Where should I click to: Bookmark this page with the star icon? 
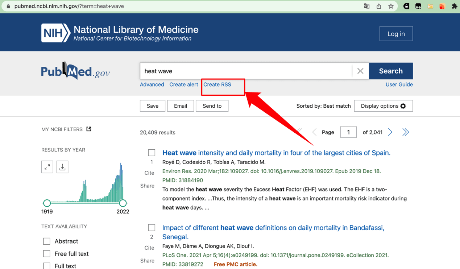tap(391, 6)
